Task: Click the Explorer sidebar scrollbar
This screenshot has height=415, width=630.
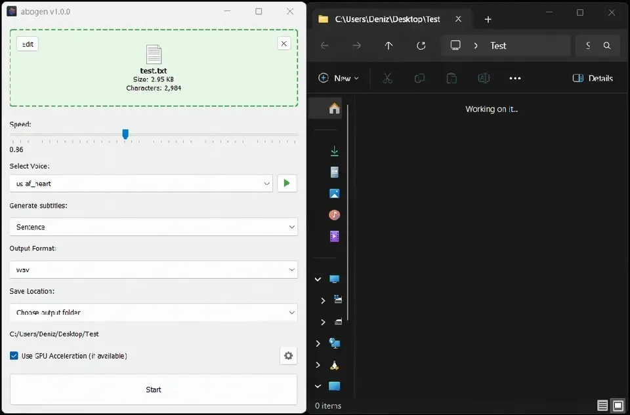Action: [x=348, y=212]
